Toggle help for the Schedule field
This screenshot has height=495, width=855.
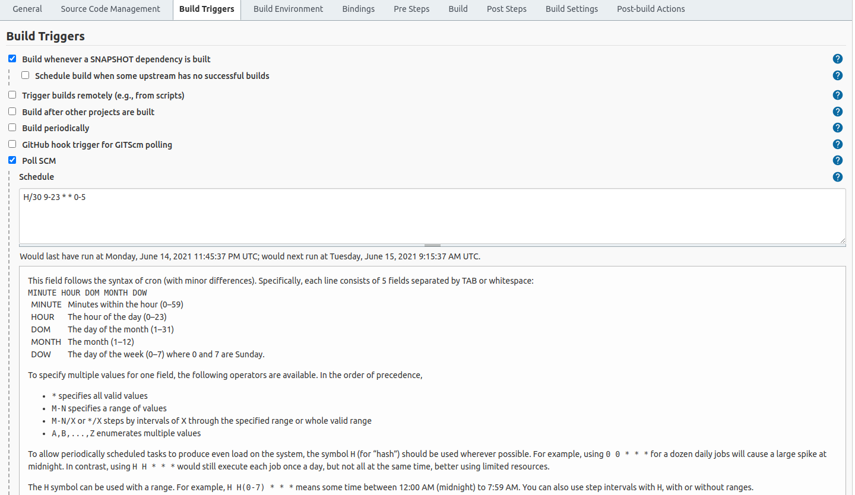[x=837, y=177]
